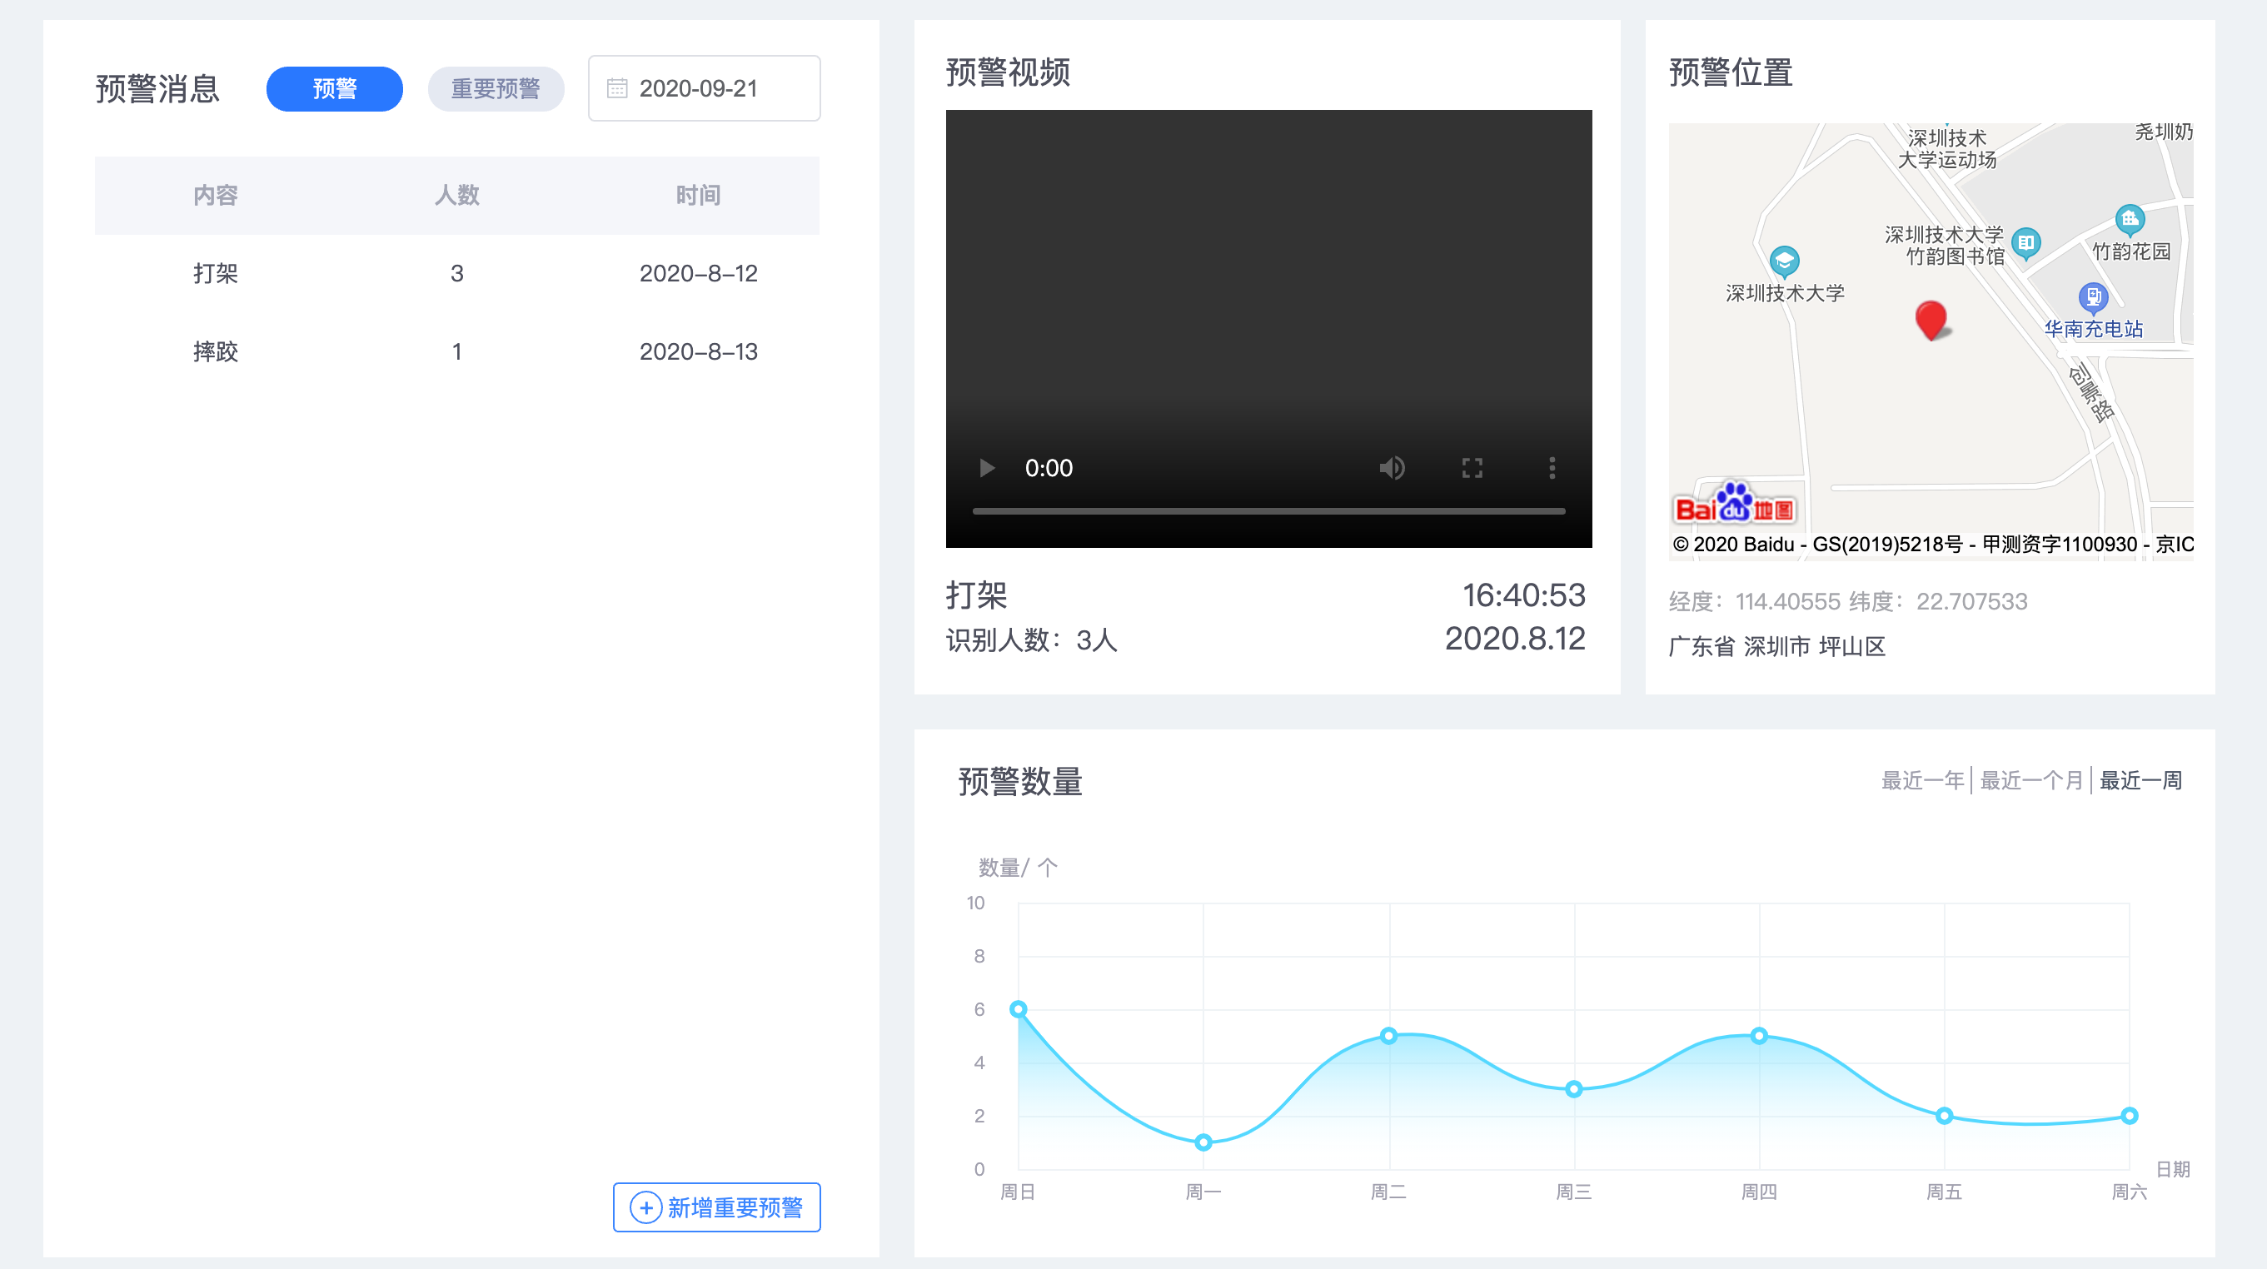Mute the video volume icon

point(1392,467)
